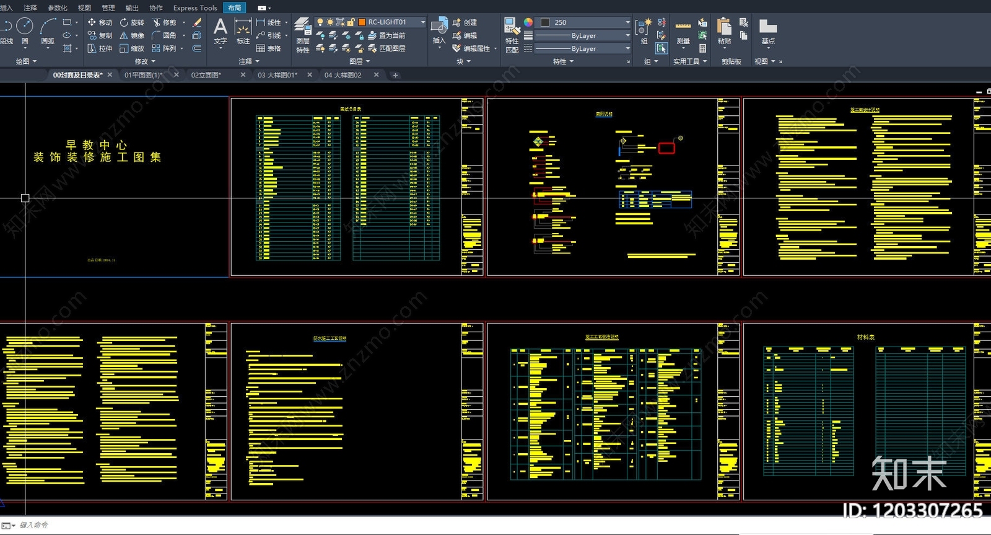Select the Circle (圆) drawing tool
The image size is (991, 535).
coord(25,31)
